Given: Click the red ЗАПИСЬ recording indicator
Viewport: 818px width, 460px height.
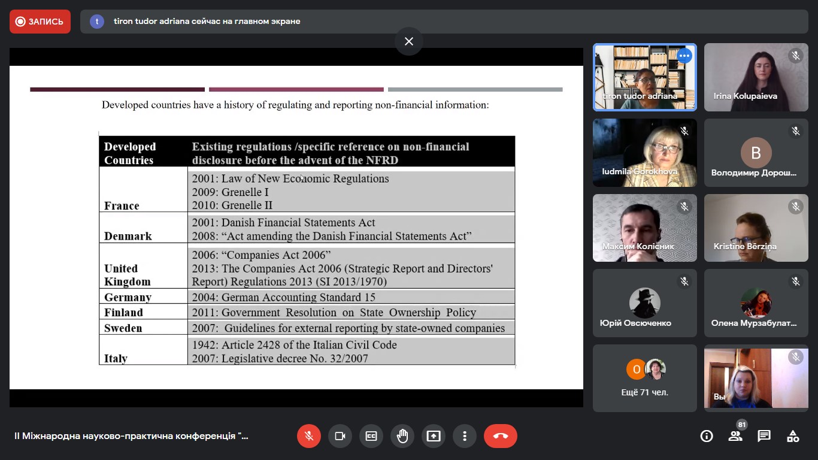Looking at the screenshot, I should click(40, 22).
